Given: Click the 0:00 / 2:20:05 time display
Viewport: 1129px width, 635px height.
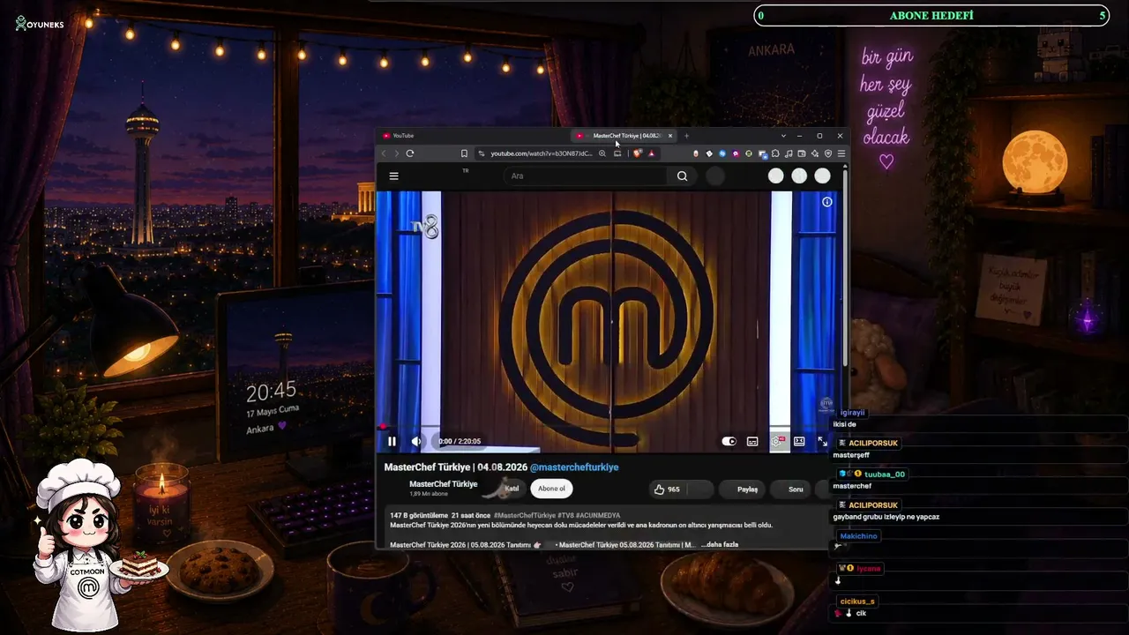Looking at the screenshot, I should 460,441.
